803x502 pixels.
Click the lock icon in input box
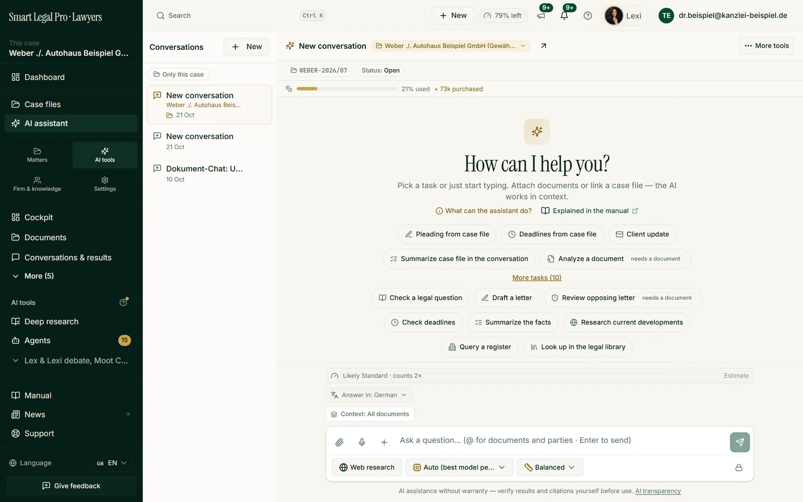click(739, 467)
